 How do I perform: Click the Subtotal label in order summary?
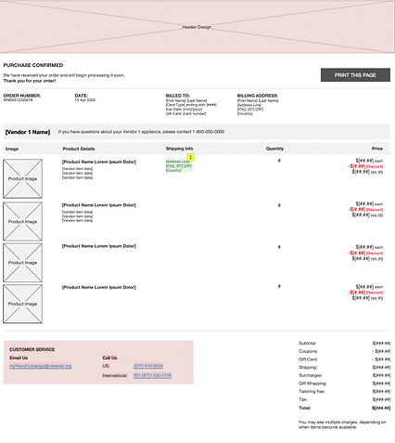pos(308,343)
